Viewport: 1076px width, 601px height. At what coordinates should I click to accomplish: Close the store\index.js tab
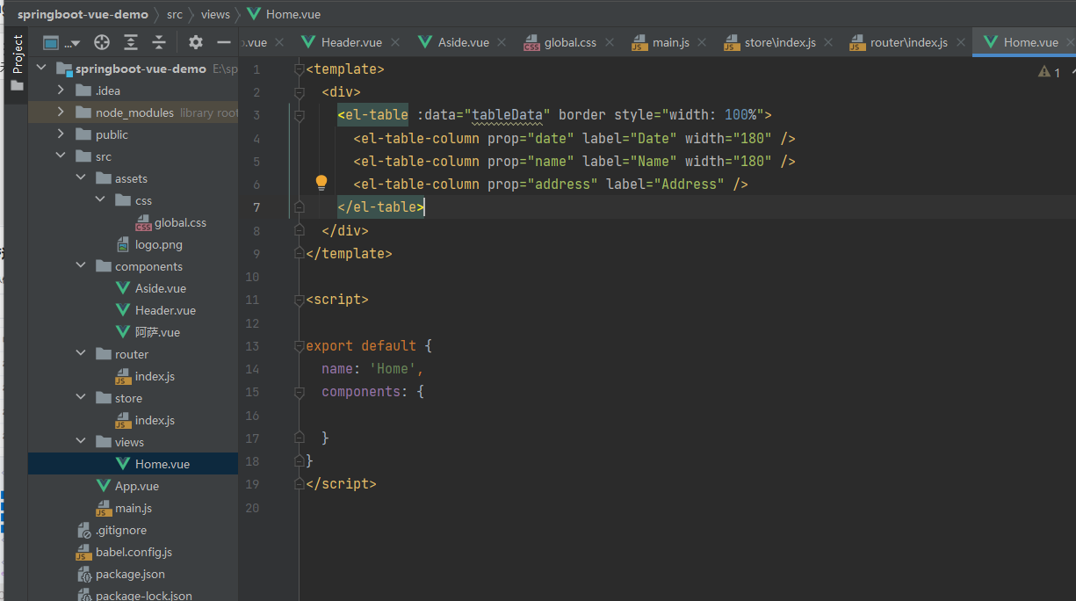828,42
